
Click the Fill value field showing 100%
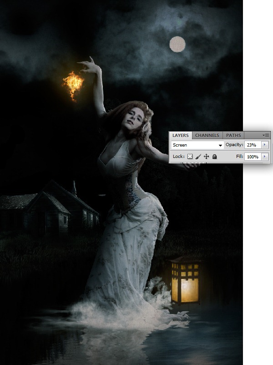click(253, 157)
